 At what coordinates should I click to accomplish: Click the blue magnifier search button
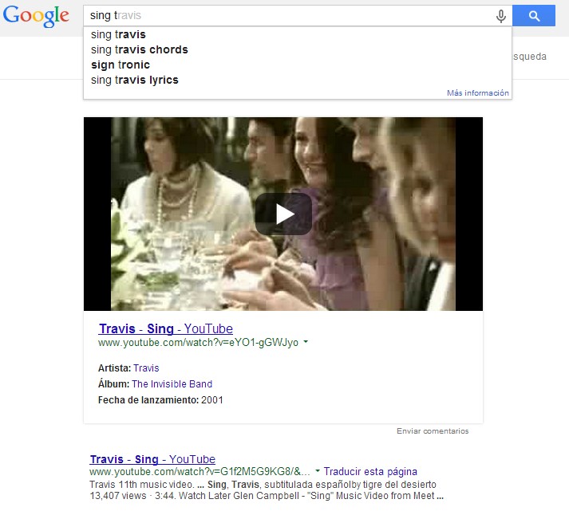coord(534,16)
